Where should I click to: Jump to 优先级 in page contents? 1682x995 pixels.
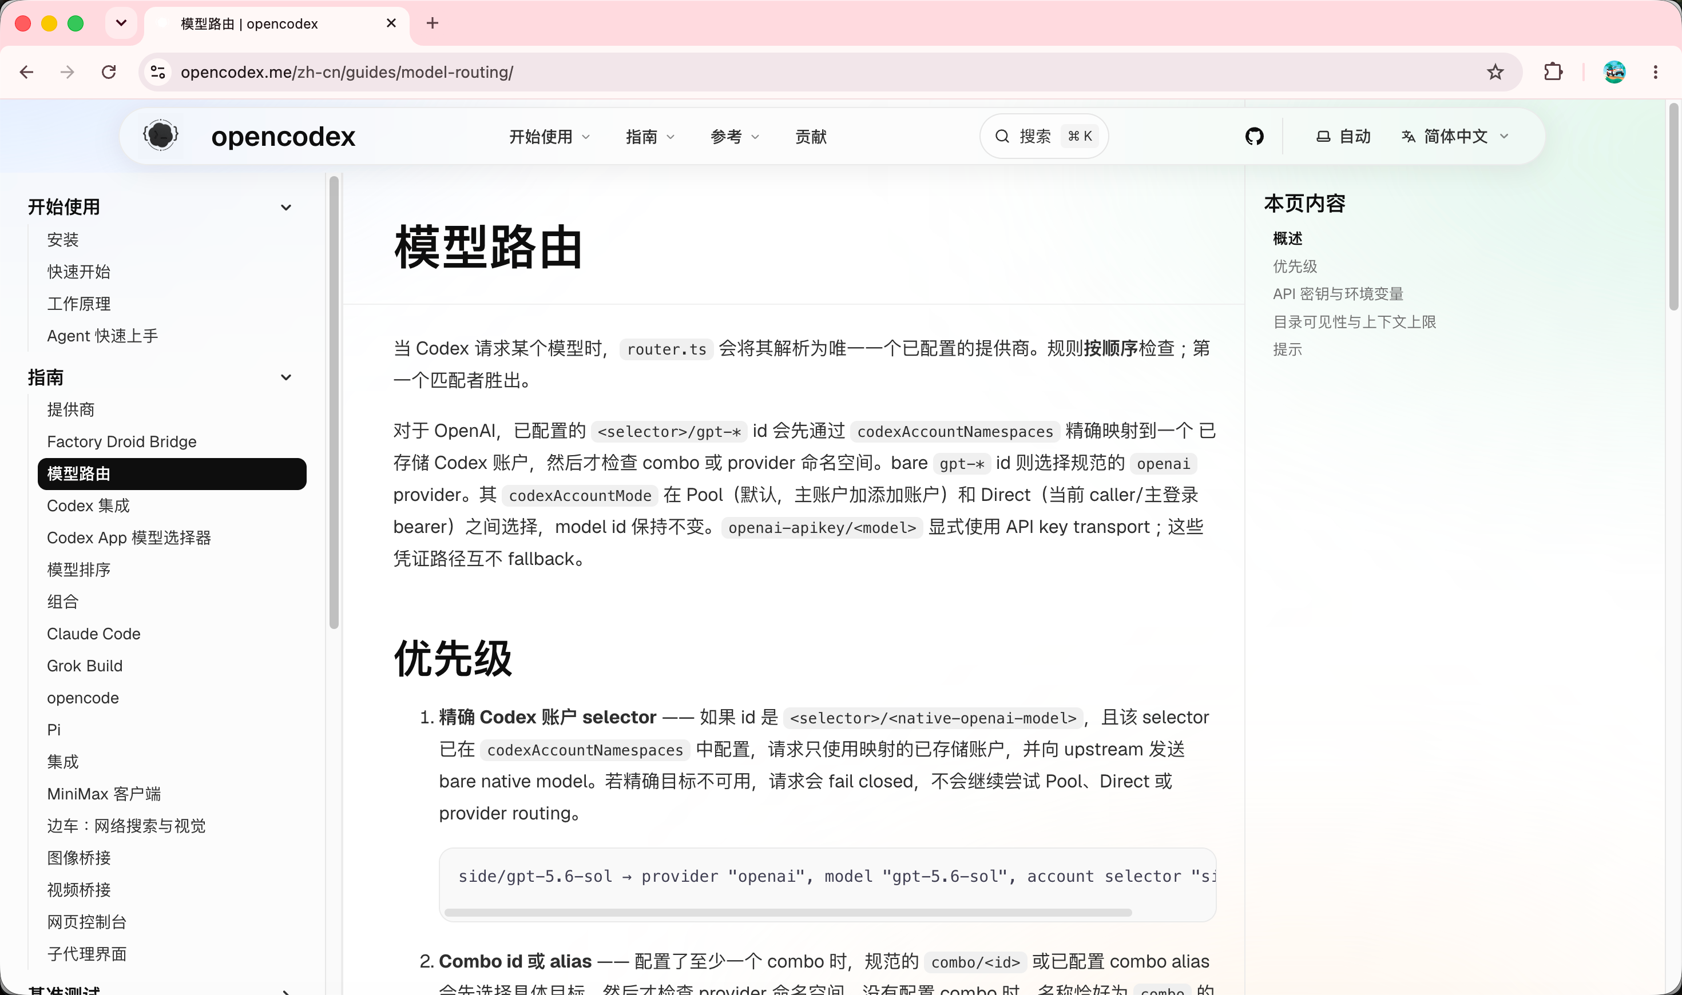tap(1295, 266)
